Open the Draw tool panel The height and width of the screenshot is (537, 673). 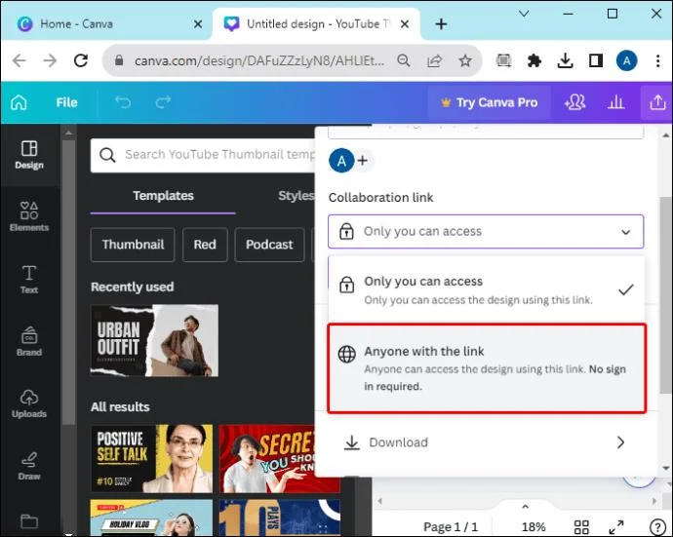tap(29, 466)
